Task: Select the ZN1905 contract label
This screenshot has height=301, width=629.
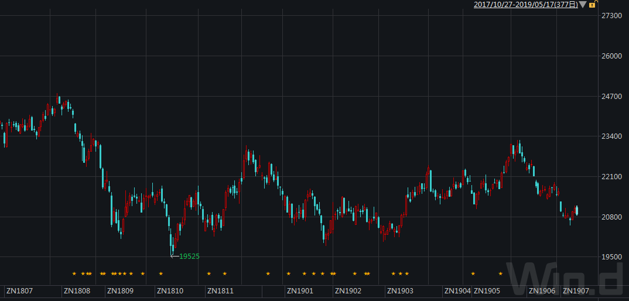Action: pos(487,290)
